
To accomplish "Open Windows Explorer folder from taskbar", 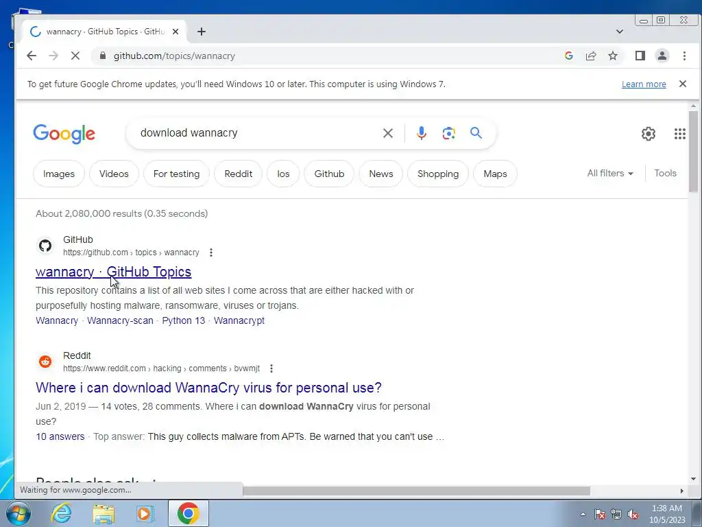I will [104, 513].
